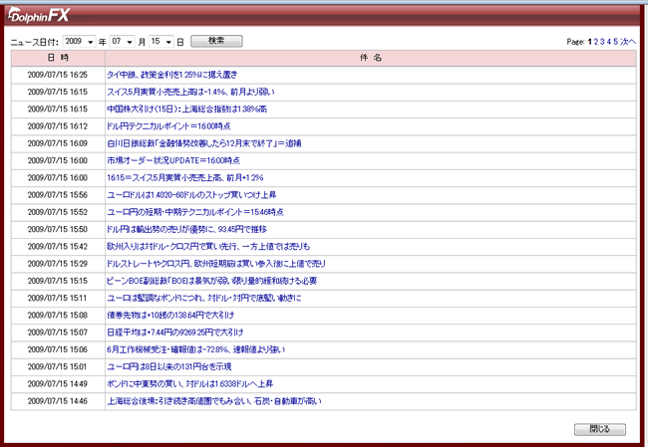Open news タイ中銀、政策金利を1.25%に据え置き
Viewport: 648px width, 447px height.
[172, 75]
